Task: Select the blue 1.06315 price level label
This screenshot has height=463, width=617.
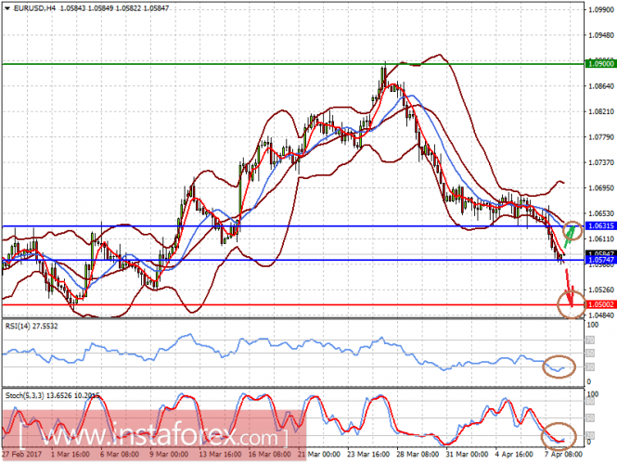Action: [x=600, y=225]
